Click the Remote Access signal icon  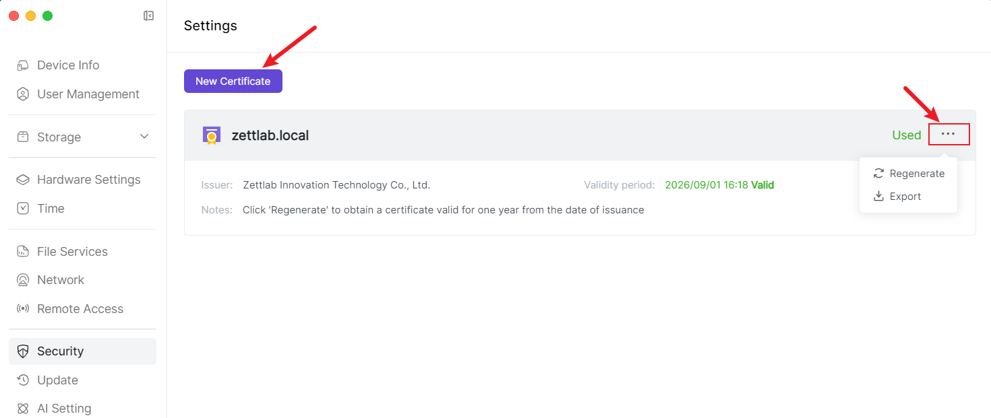coord(23,309)
